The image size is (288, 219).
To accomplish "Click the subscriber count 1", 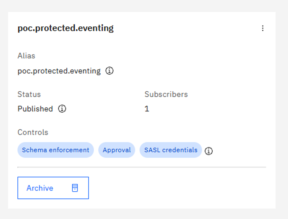I will (x=147, y=109).
